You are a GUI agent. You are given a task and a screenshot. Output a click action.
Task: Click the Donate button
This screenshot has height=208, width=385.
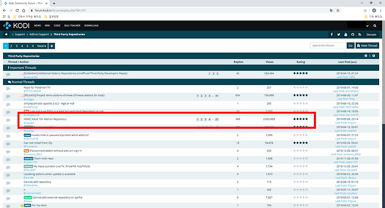coord(371,35)
